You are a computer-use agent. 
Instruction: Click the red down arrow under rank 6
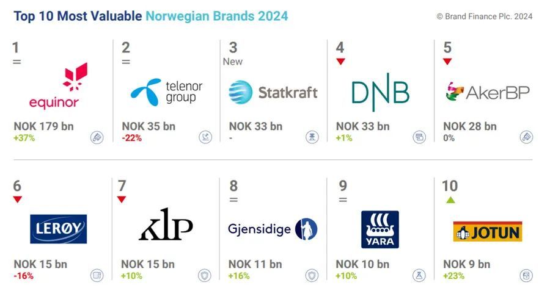pyautogui.click(x=18, y=199)
